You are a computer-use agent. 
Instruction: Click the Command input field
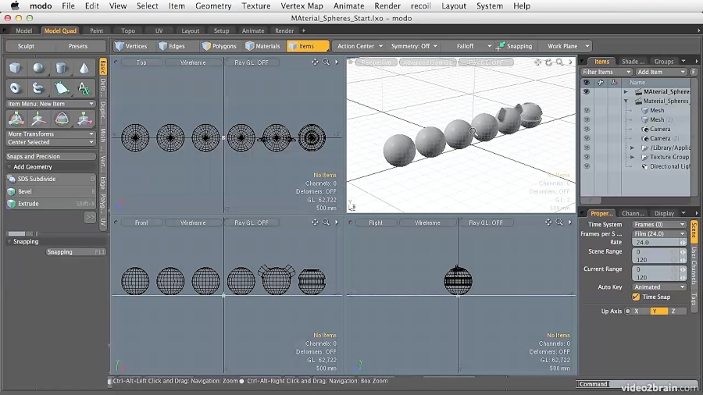[x=641, y=384]
